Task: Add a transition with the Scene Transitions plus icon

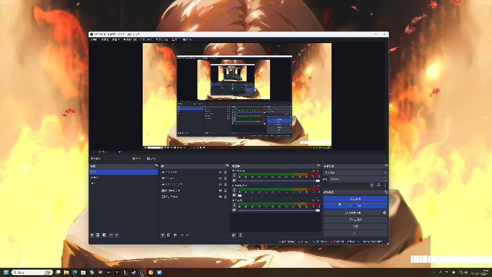Action: 372,185
